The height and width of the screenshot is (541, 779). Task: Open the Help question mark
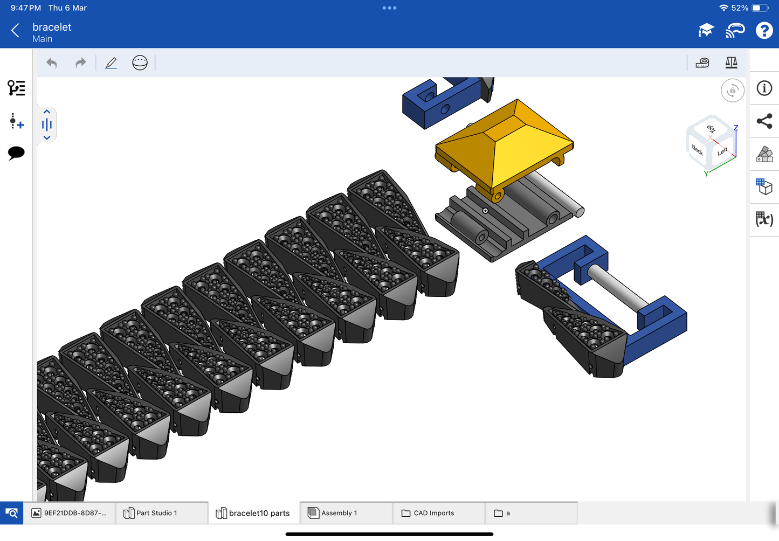[764, 31]
